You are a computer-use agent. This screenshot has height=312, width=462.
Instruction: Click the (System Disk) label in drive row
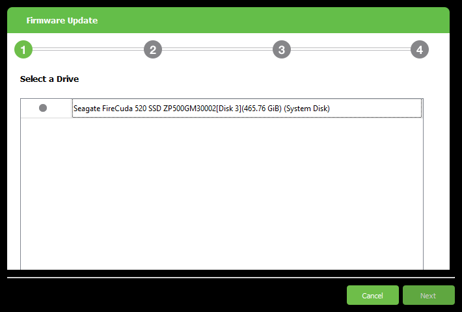click(x=306, y=109)
